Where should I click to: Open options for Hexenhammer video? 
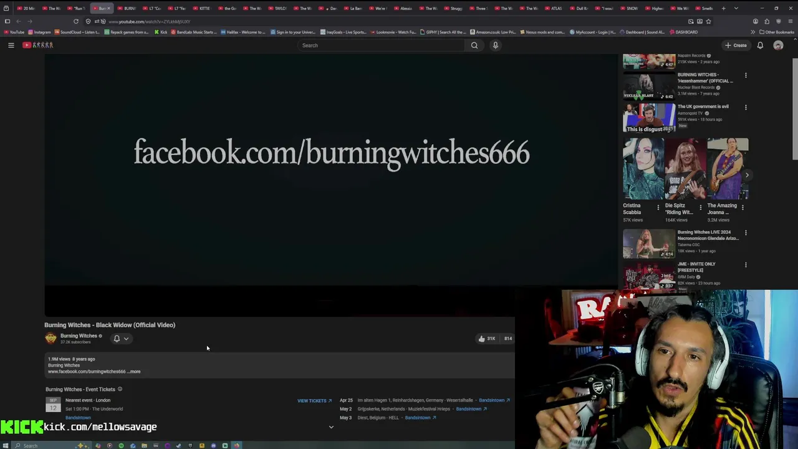(746, 75)
